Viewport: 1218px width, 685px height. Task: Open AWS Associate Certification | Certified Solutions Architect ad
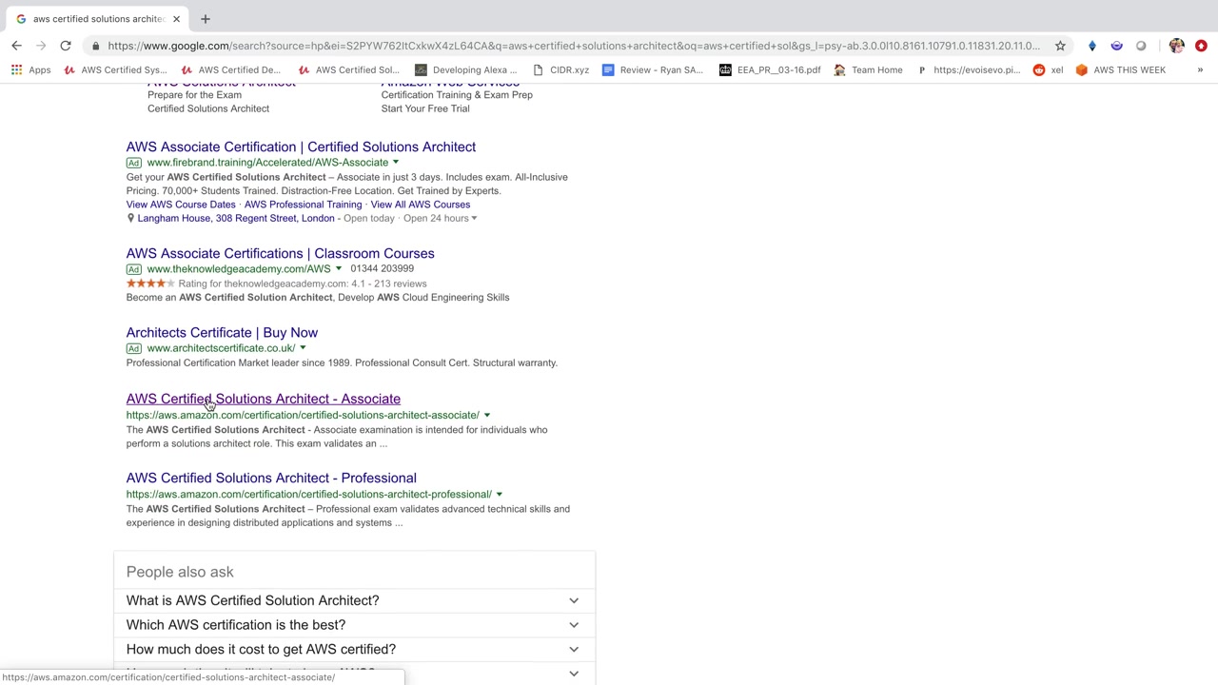301,147
